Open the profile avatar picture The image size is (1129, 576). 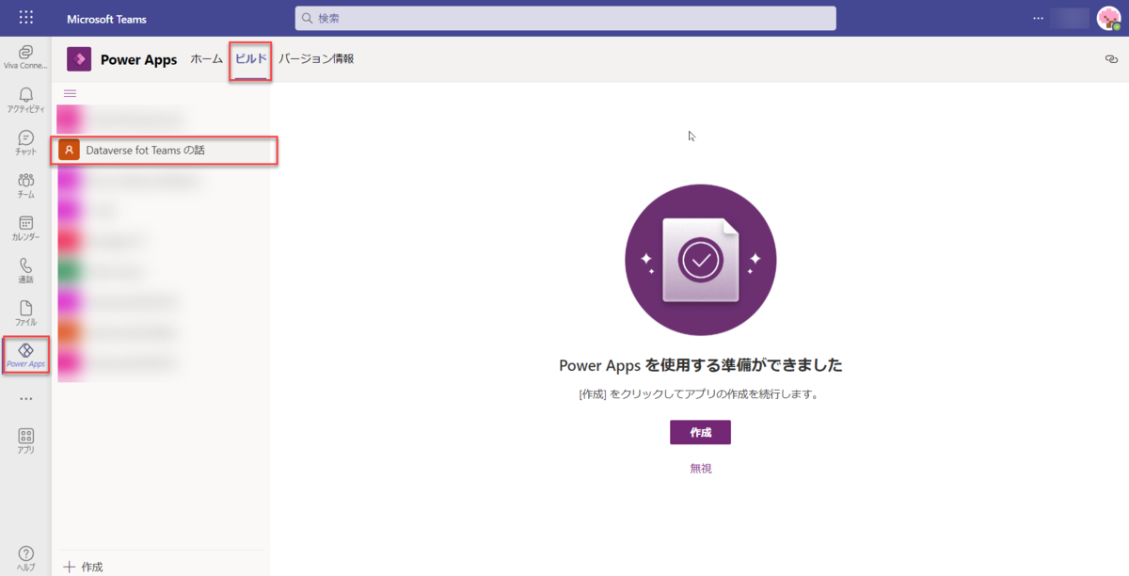(1107, 18)
